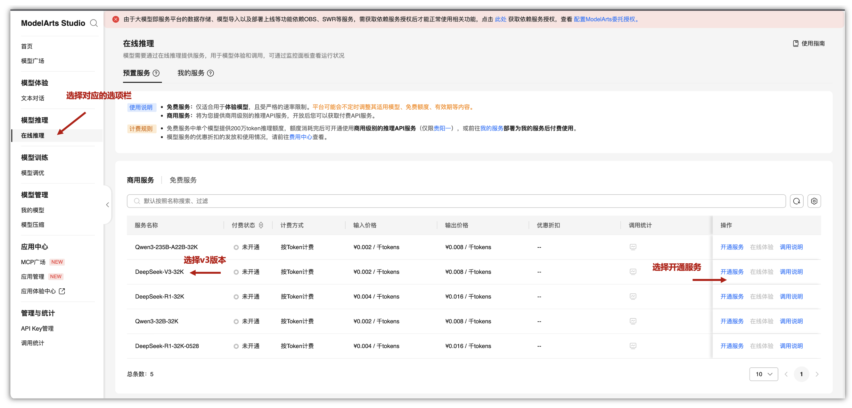Click the red error icon in banner
The width and height of the screenshot is (852, 408).
[116, 19]
